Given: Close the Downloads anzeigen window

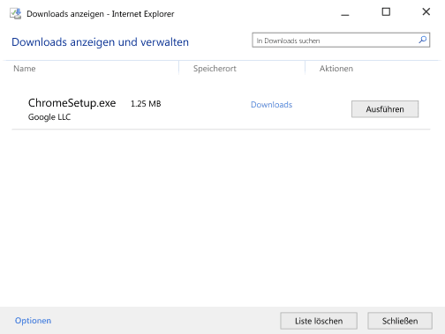Looking at the screenshot, I should [426, 12].
